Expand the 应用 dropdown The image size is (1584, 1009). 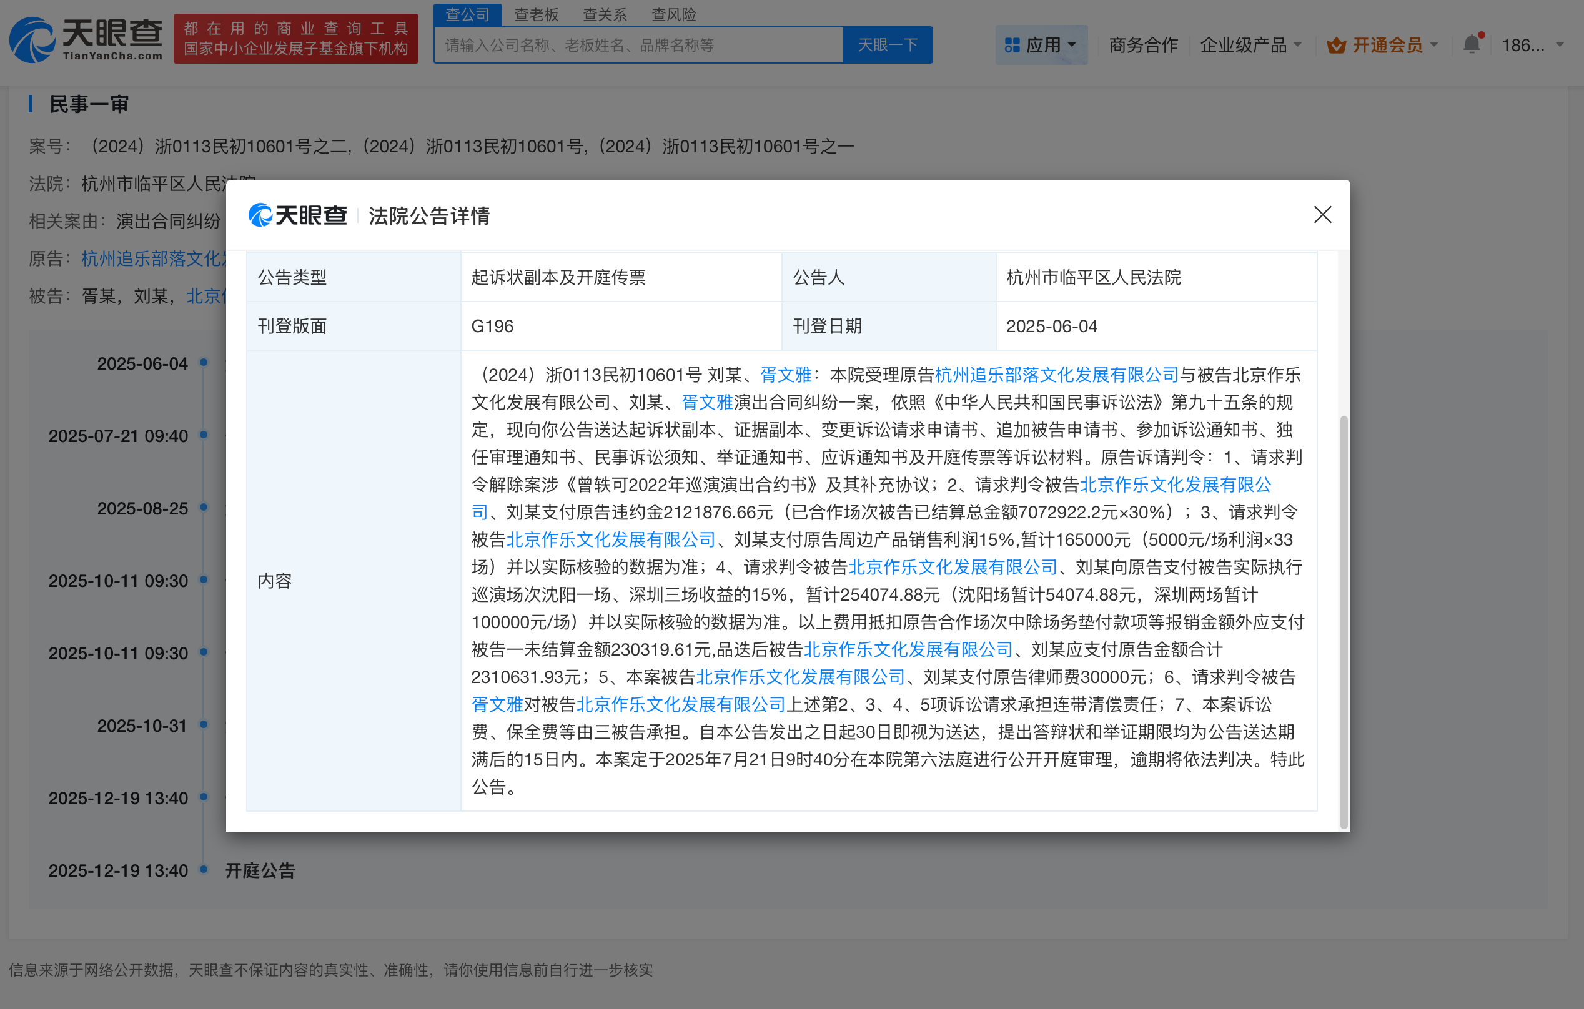[x=1047, y=44]
